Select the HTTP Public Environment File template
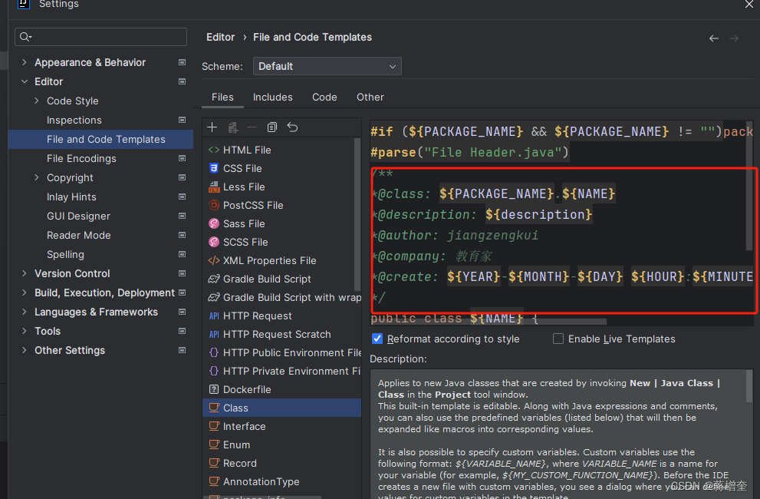The width and height of the screenshot is (760, 499). coord(282,352)
